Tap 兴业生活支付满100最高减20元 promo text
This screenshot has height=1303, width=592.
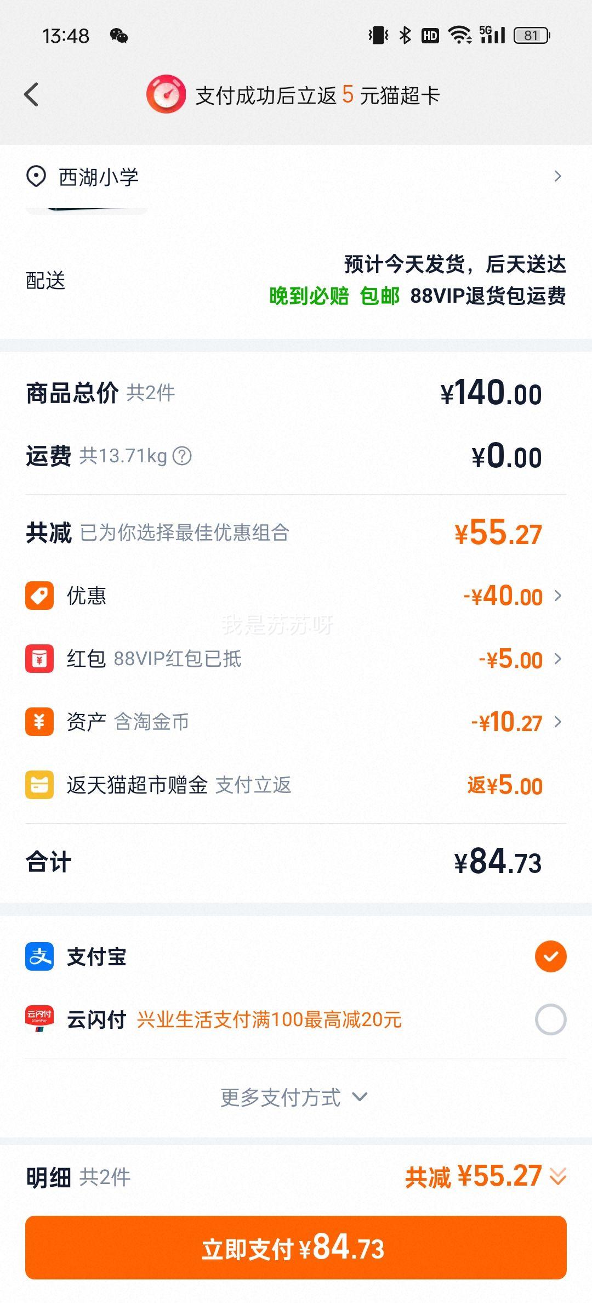[269, 1020]
